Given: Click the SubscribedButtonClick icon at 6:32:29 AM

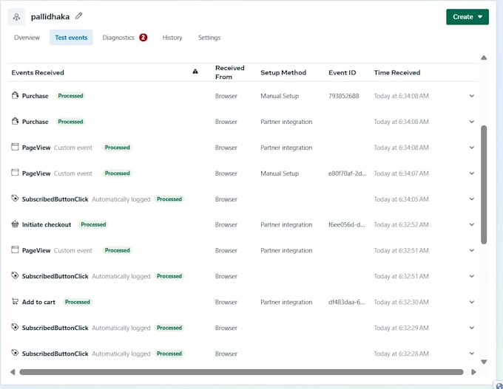Looking at the screenshot, I should tap(15, 327).
